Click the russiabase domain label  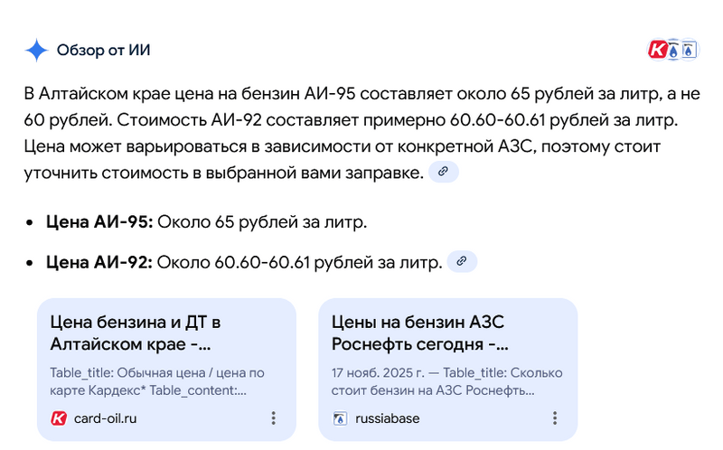click(x=388, y=418)
